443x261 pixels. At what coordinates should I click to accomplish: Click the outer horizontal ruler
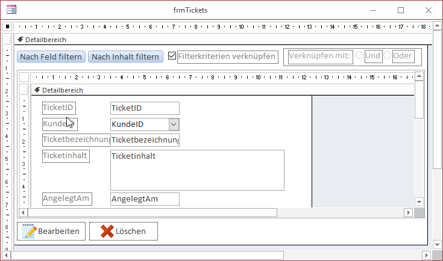point(222,27)
